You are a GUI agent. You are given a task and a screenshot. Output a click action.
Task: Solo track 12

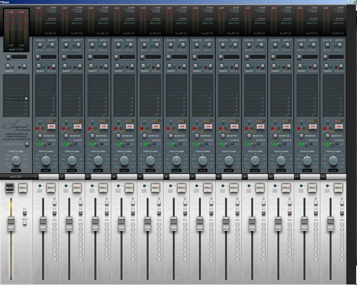[x=338, y=188]
